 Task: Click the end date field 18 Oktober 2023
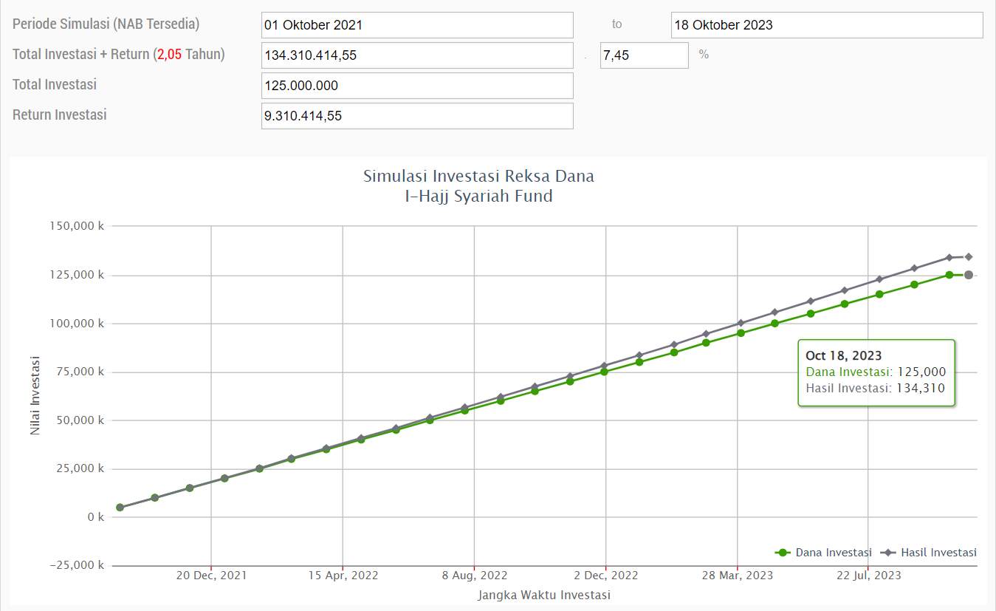[827, 25]
